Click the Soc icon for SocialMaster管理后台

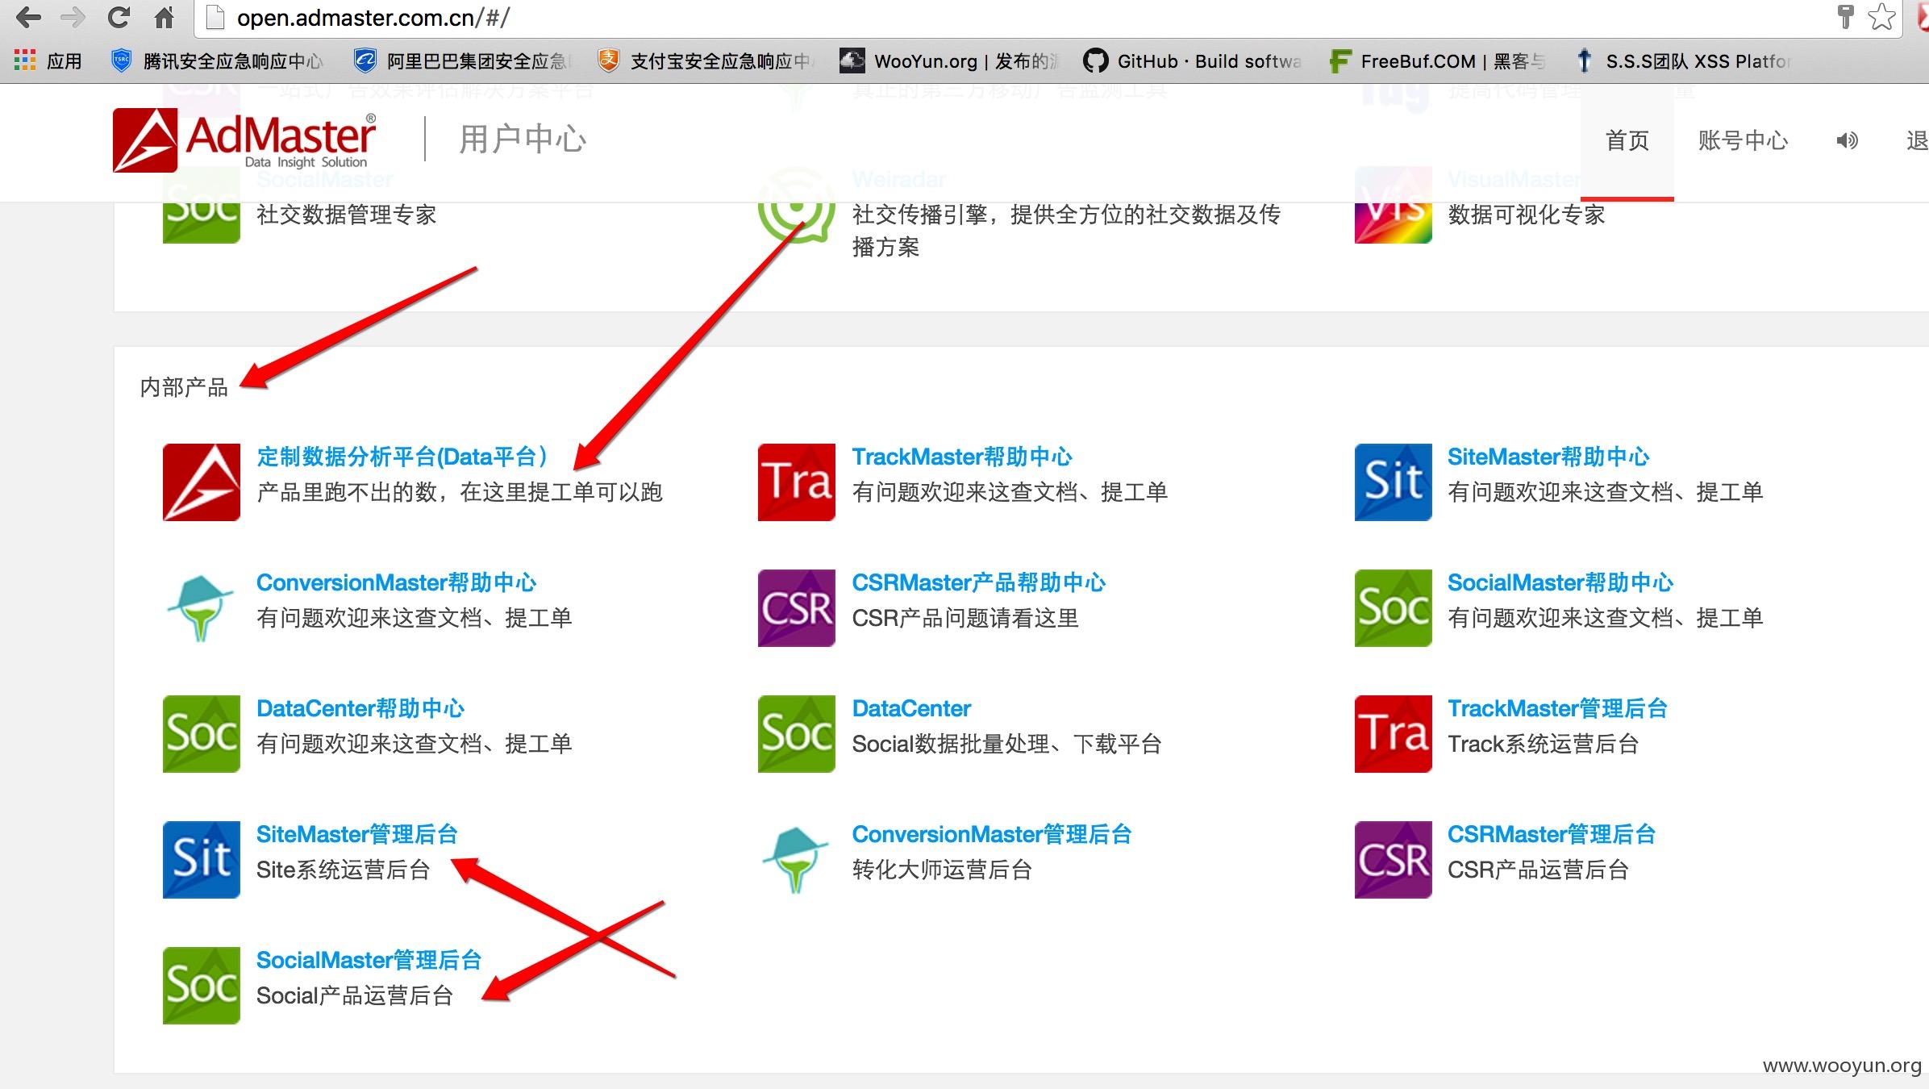pos(202,986)
